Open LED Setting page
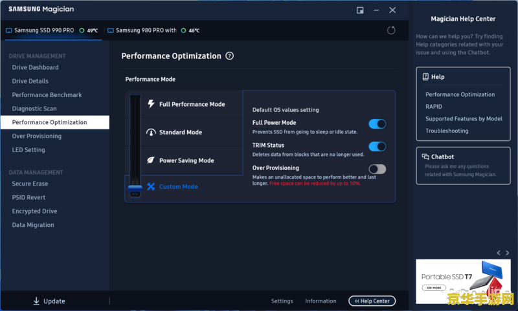The height and width of the screenshot is (311, 518). point(28,150)
